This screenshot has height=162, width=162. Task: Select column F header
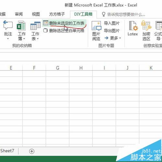[x=34, y=68]
